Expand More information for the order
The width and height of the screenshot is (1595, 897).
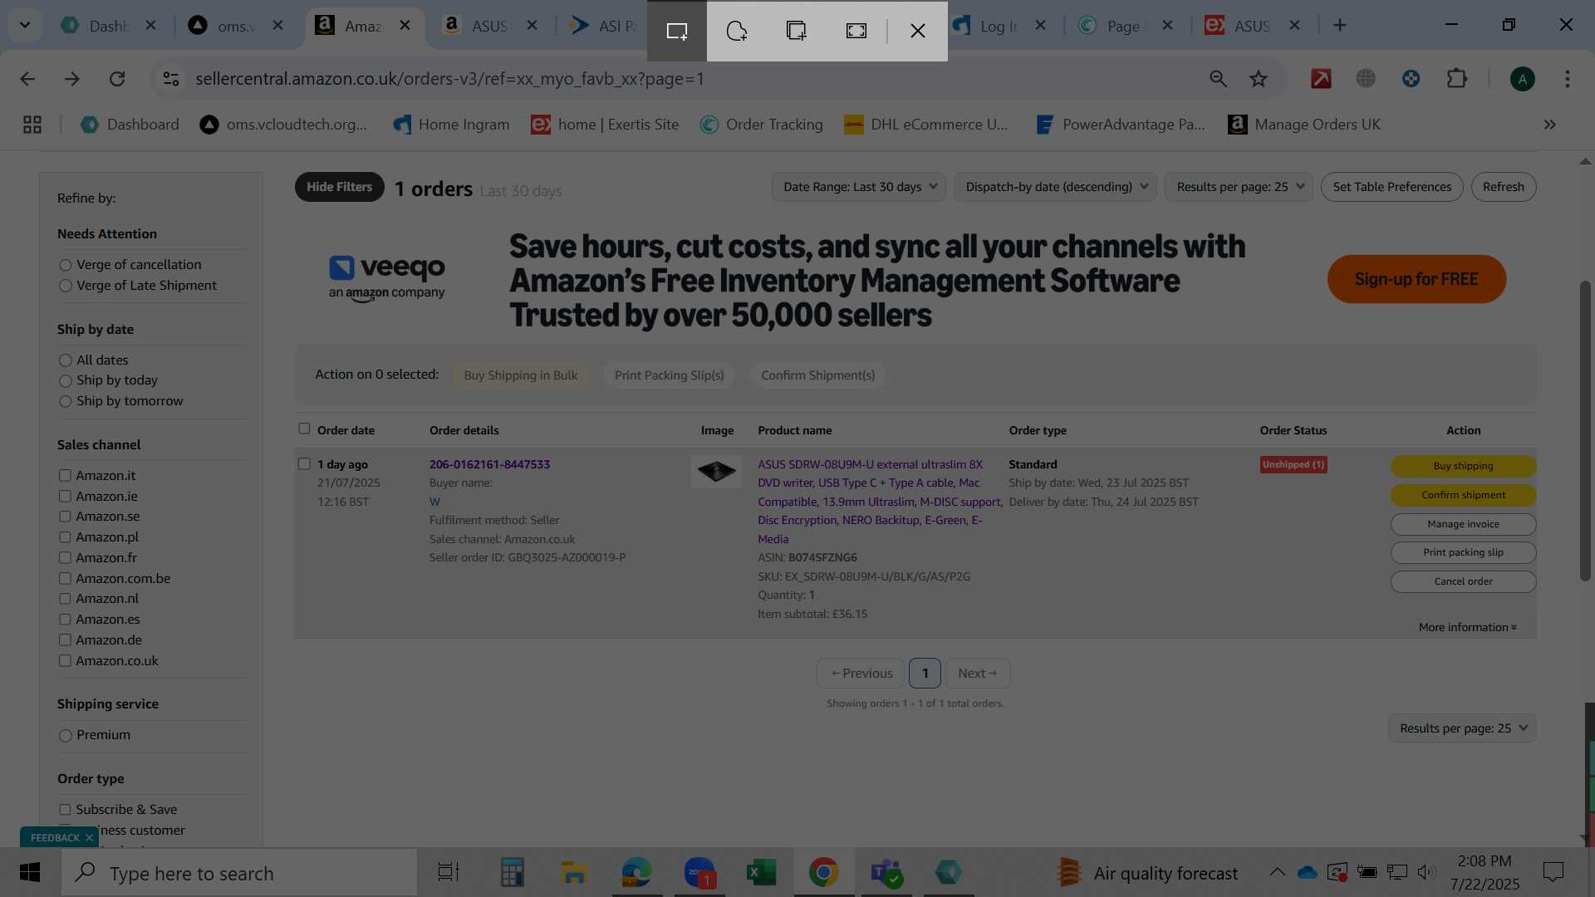tap(1468, 627)
